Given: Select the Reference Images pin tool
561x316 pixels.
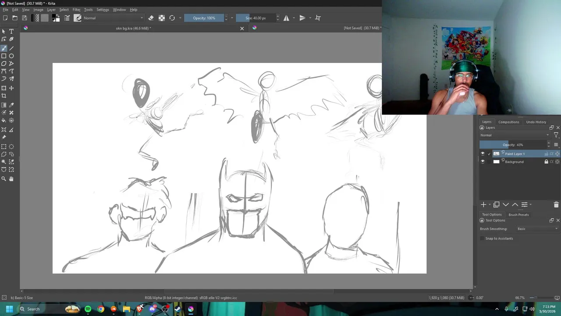Looking at the screenshot, I should pos(4,137).
